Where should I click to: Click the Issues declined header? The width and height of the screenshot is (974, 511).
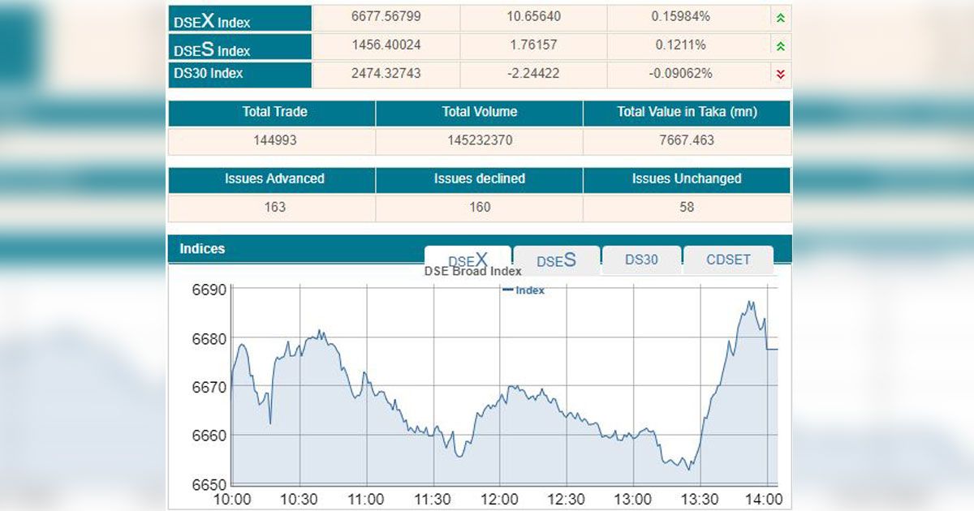[480, 178]
